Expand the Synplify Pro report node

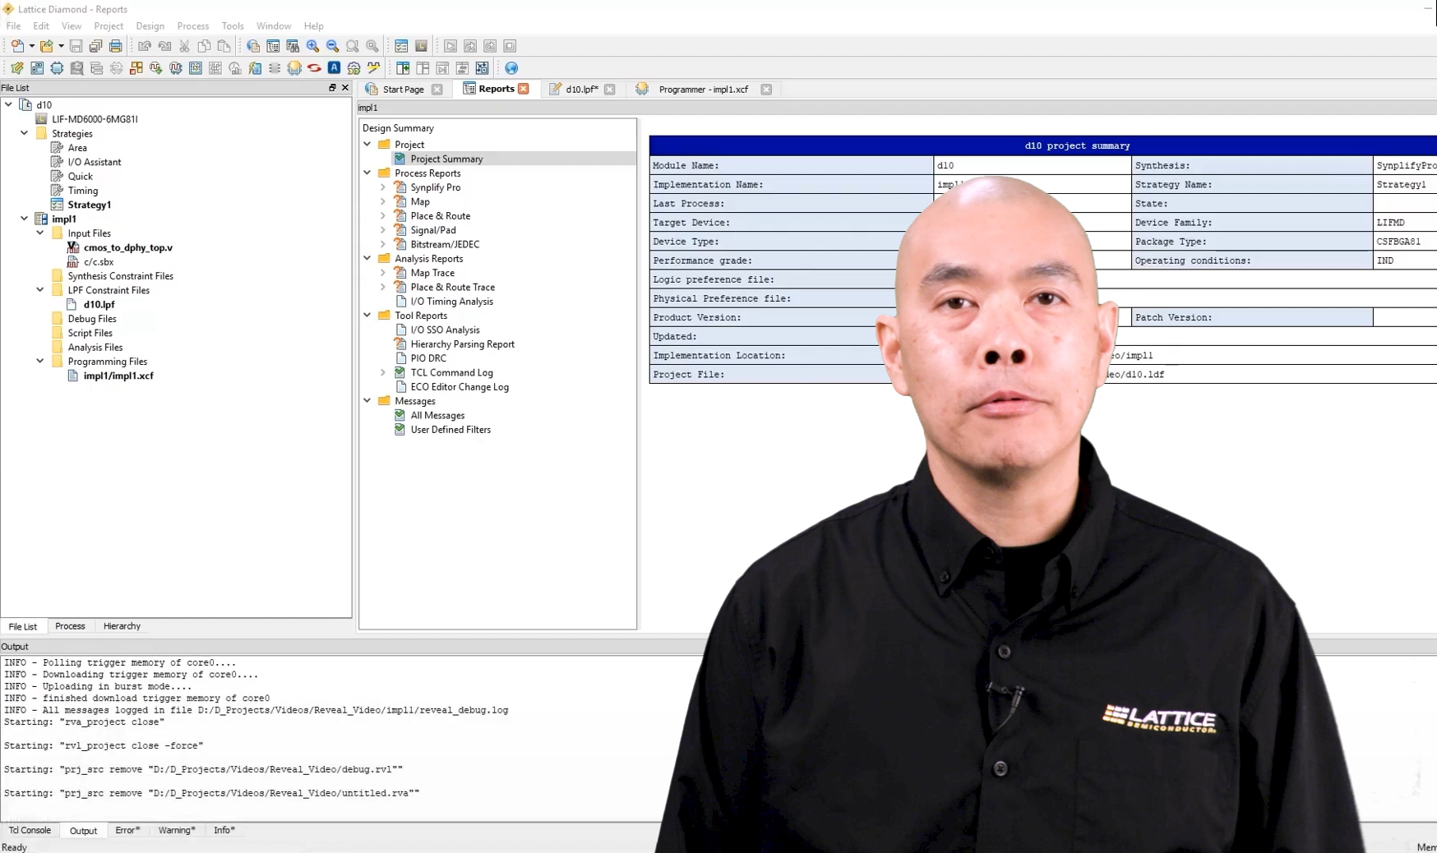click(x=383, y=187)
